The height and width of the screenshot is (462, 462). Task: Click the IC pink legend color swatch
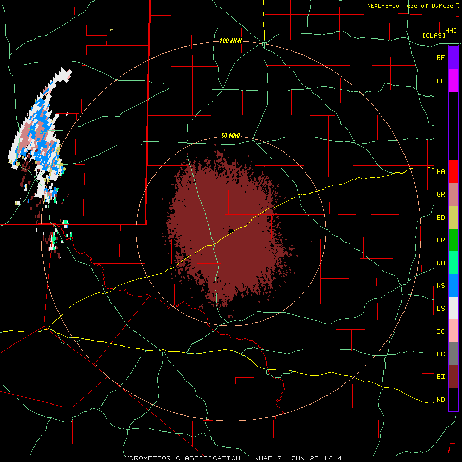(453, 331)
